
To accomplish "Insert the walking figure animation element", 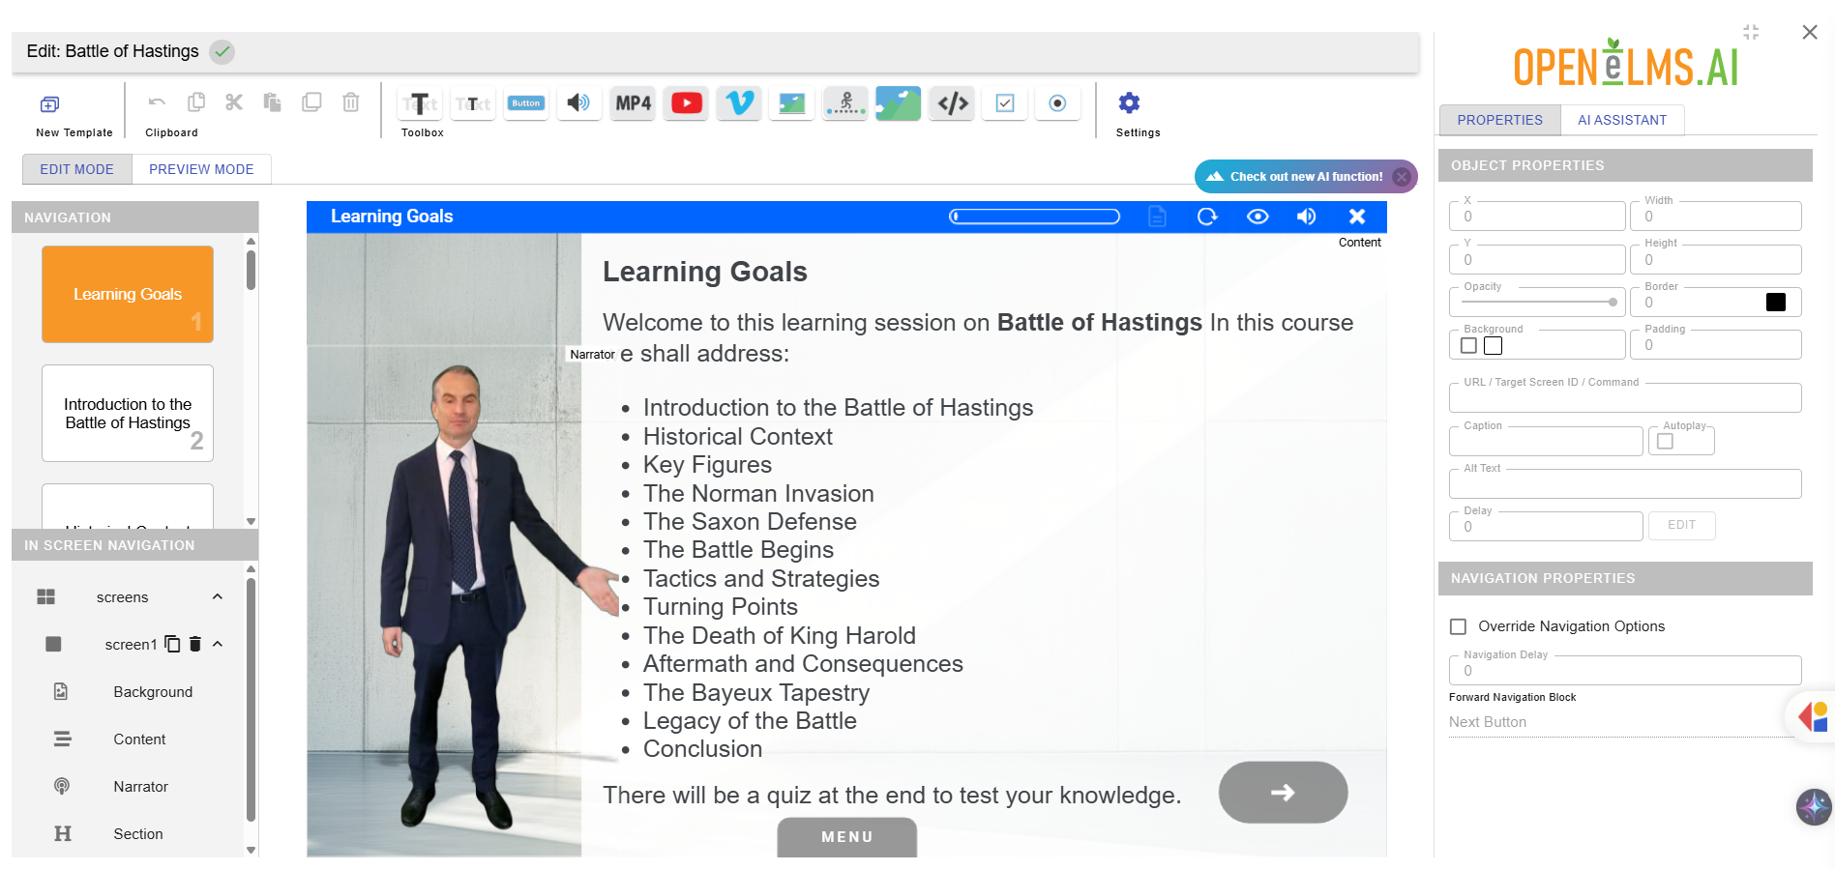I will point(845,103).
